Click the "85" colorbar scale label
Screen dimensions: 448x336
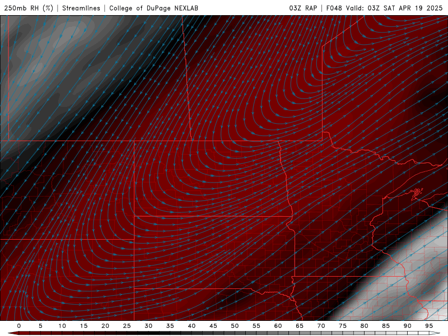pyautogui.click(x=386, y=326)
